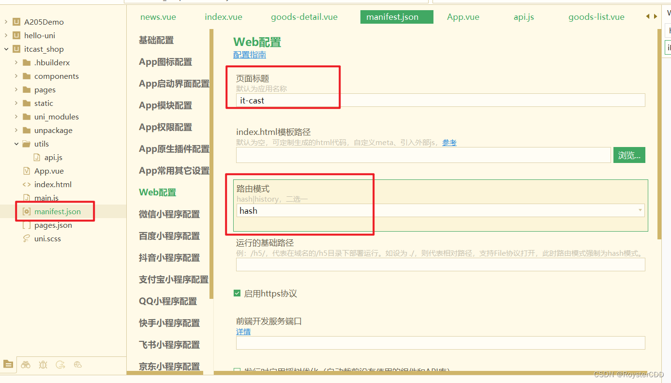
Task: Click the config section list scrollbar
Action: point(211,164)
